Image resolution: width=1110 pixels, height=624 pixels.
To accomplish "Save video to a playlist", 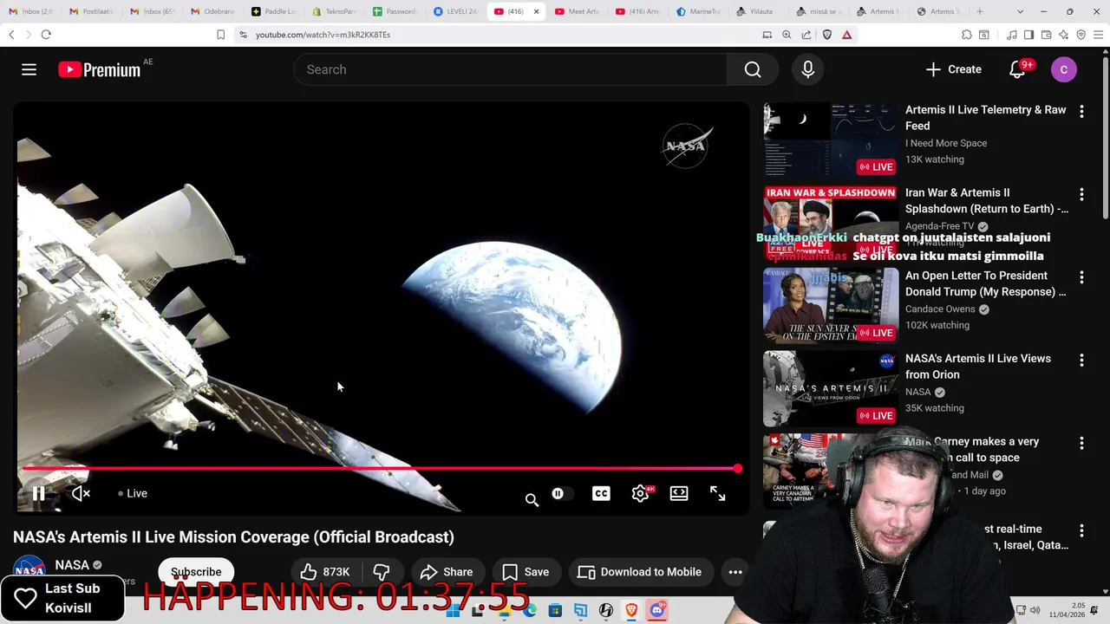I will (526, 572).
